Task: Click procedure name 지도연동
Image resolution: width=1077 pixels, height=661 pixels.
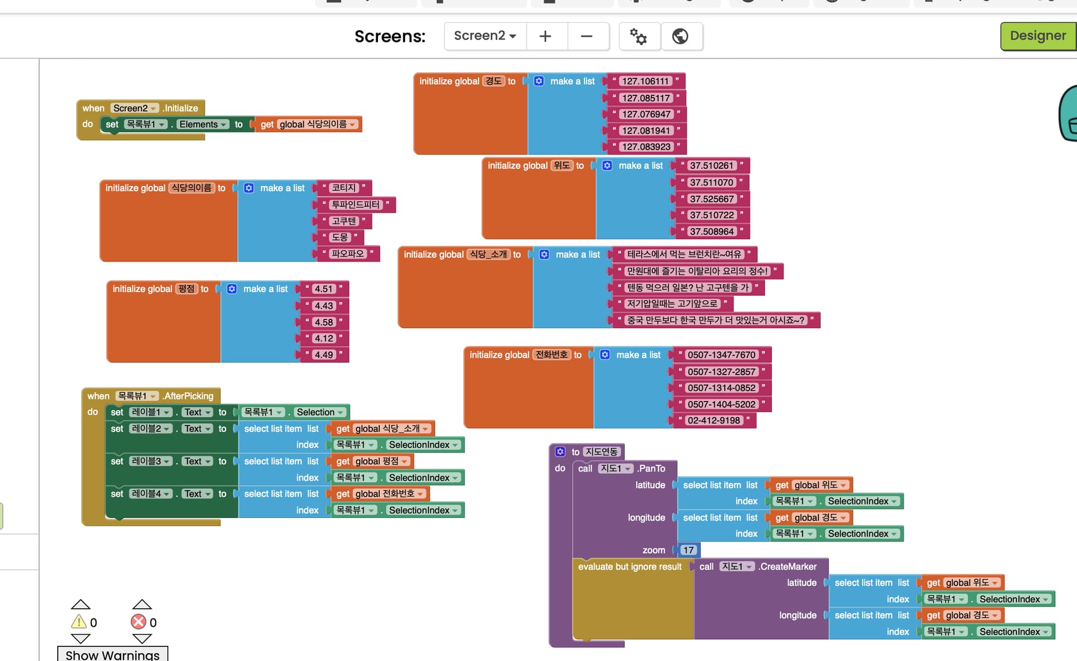Action: click(601, 452)
